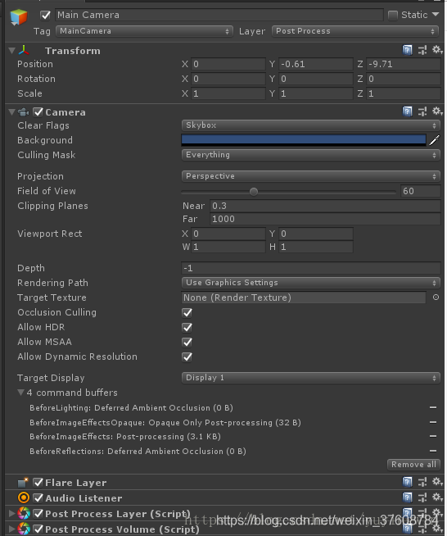Click the Position Y field
Screen dimensions: 447x536
coord(315,64)
